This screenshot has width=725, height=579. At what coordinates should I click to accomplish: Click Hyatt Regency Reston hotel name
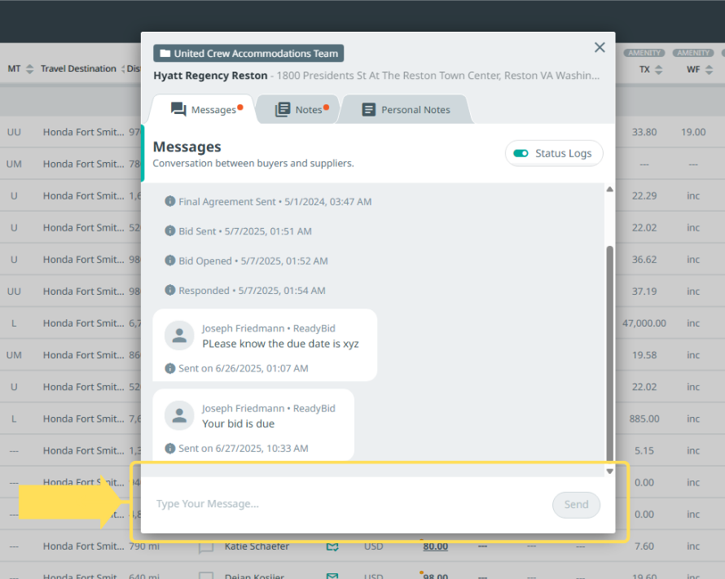[210, 75]
